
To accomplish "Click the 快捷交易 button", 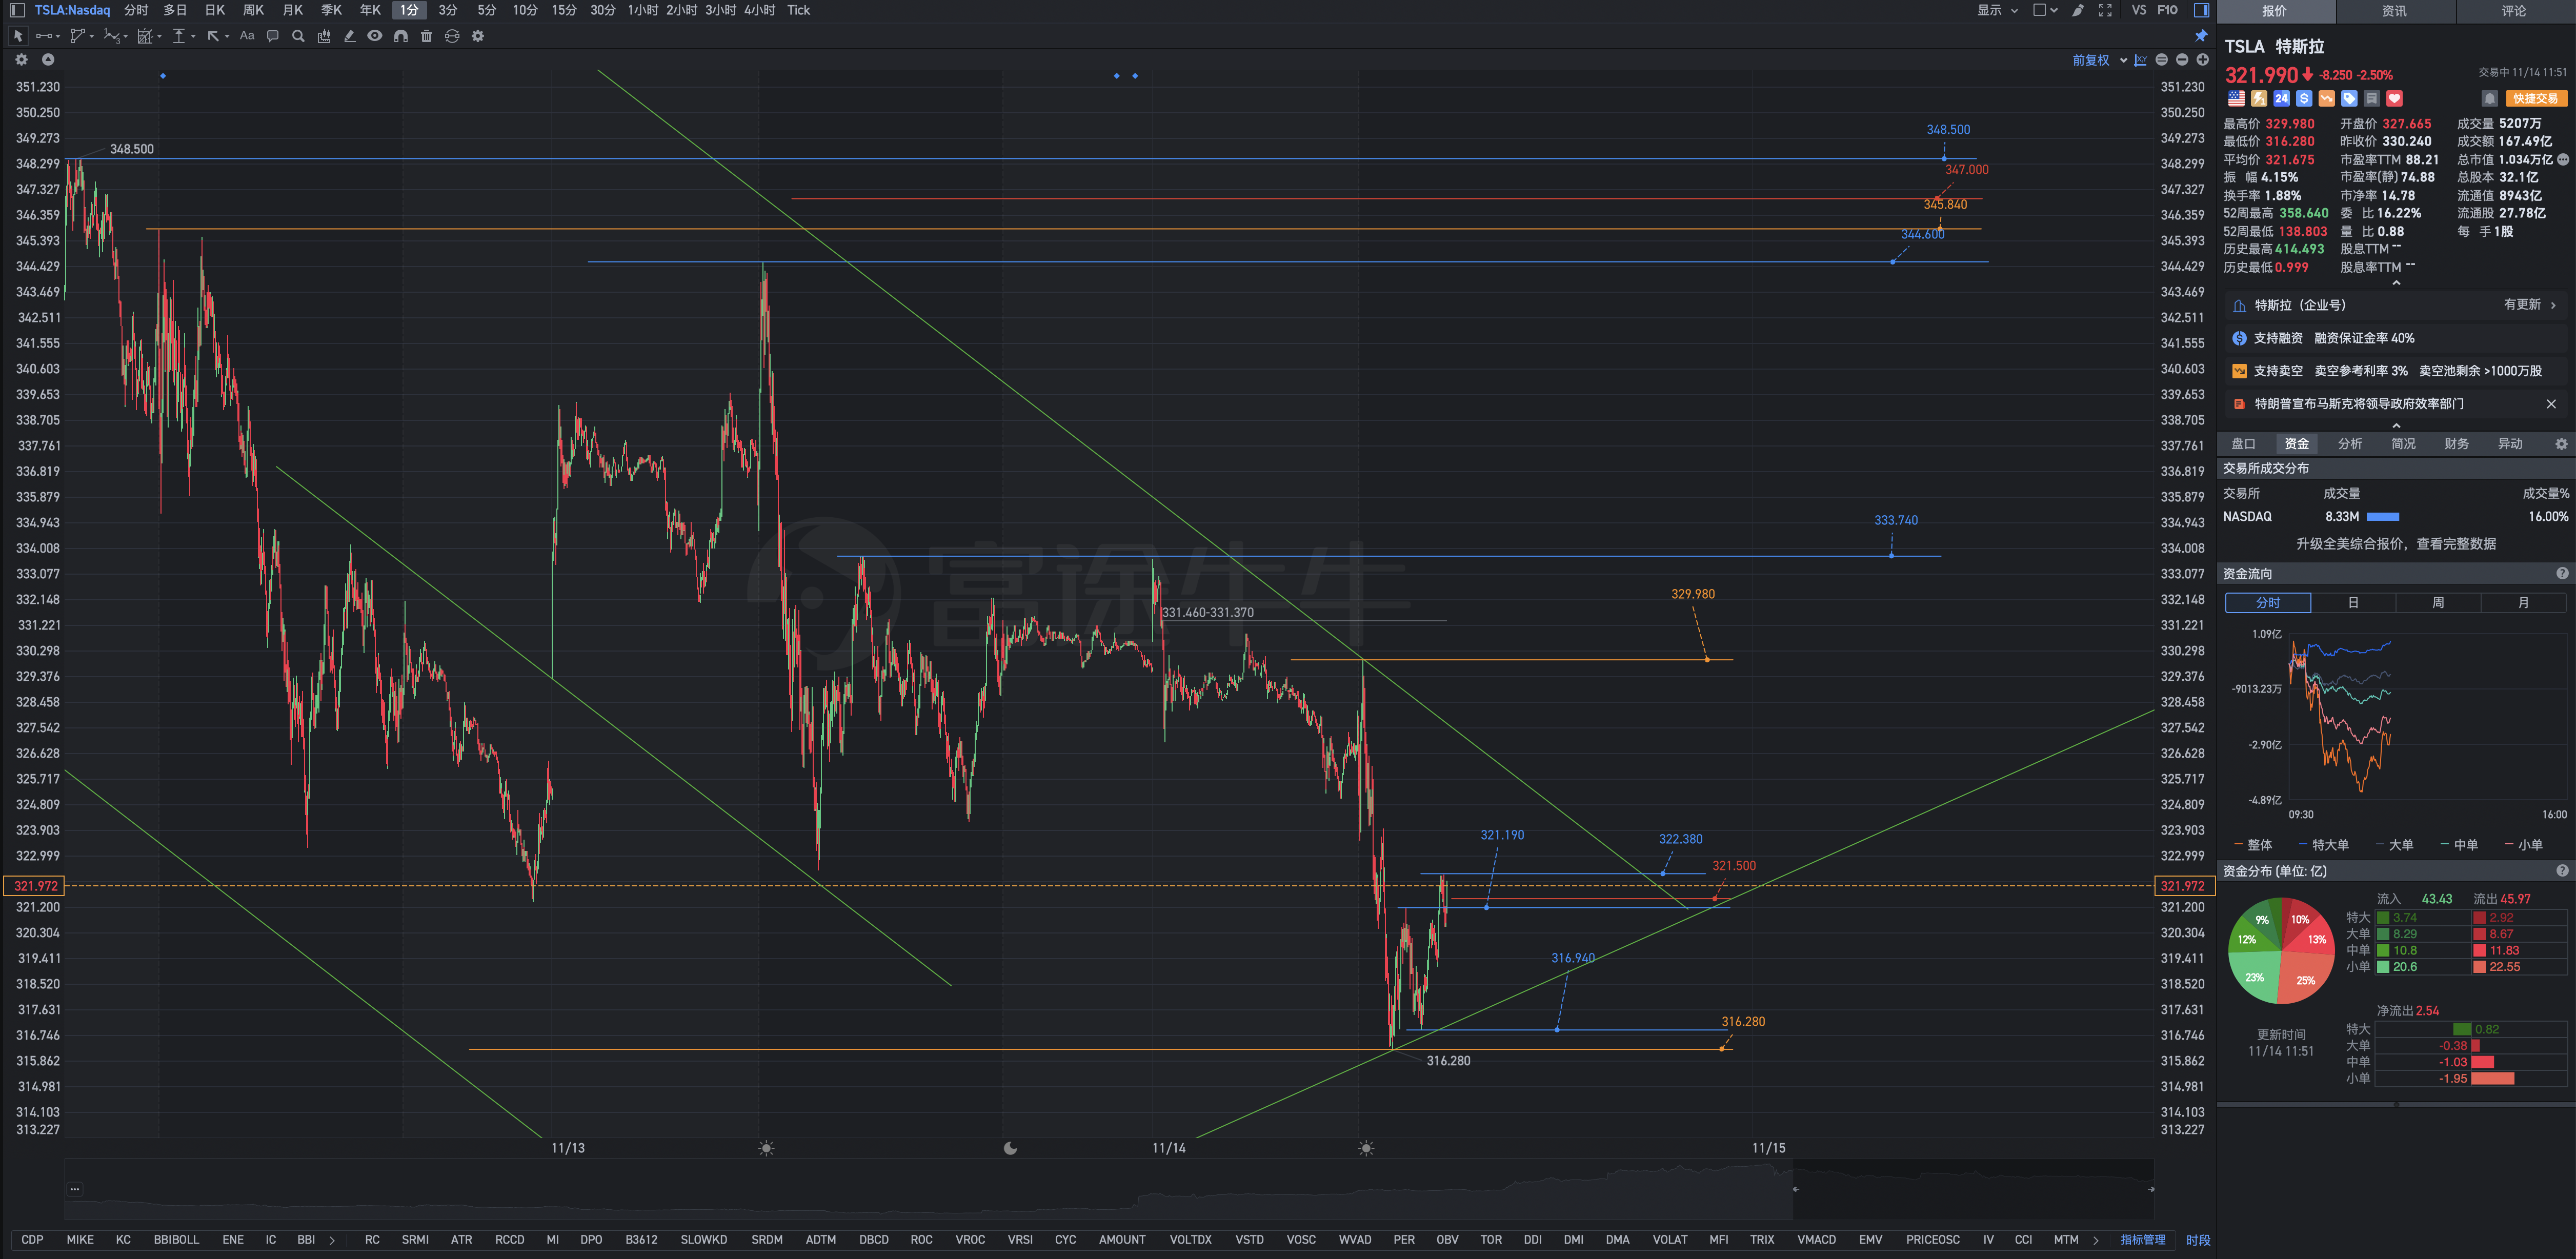I will click(x=2536, y=99).
